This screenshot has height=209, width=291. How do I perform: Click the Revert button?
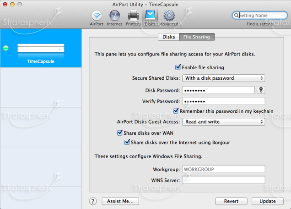(231, 201)
